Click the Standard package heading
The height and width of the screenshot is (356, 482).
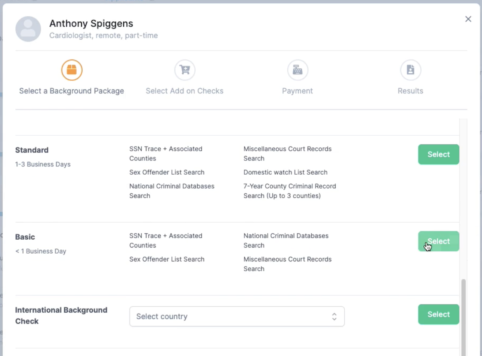tap(32, 150)
